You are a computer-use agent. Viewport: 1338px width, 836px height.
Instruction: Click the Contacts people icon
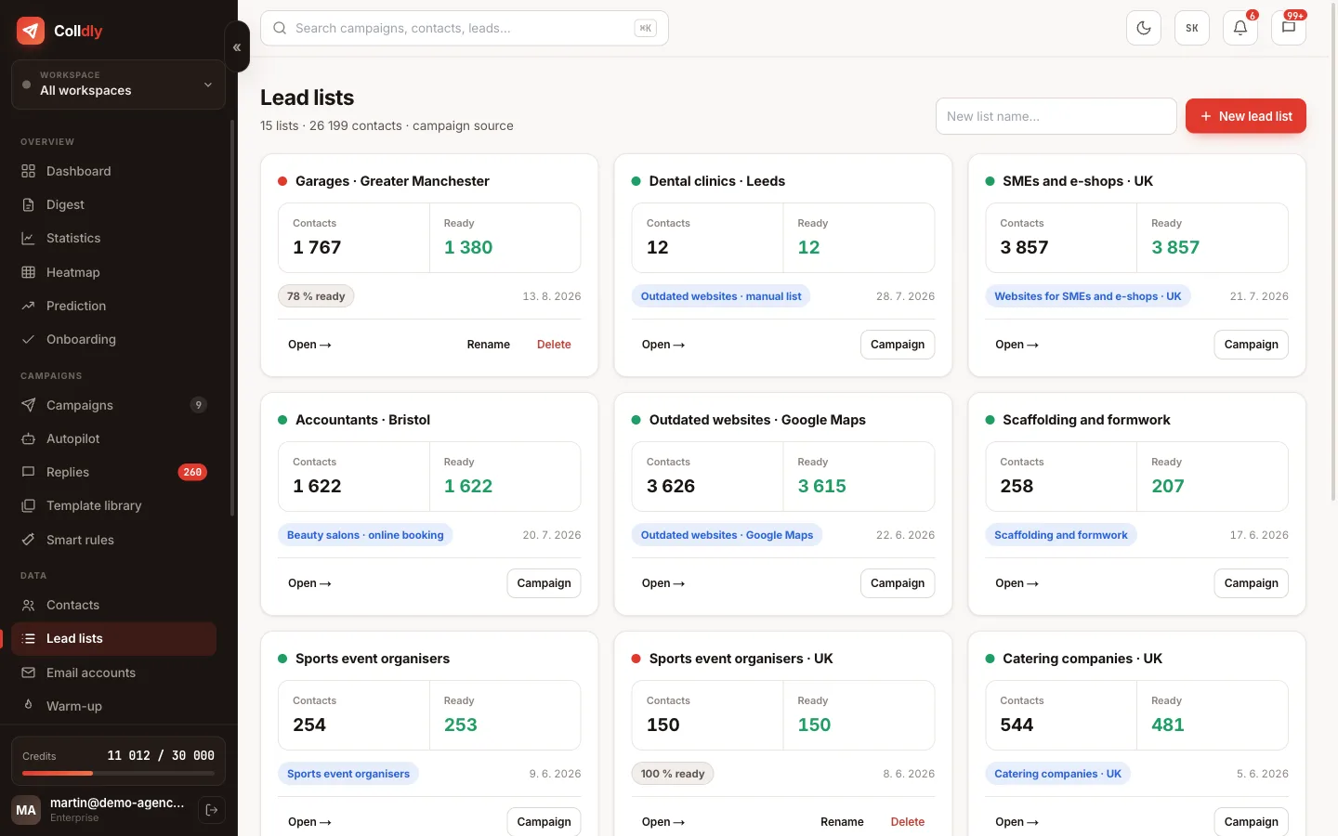pos(28,605)
